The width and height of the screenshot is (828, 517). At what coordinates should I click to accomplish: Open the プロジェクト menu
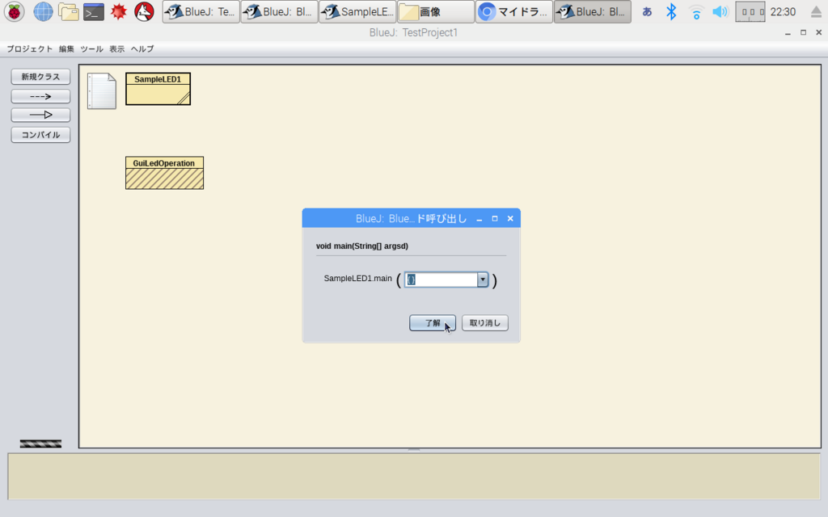[x=30, y=48]
